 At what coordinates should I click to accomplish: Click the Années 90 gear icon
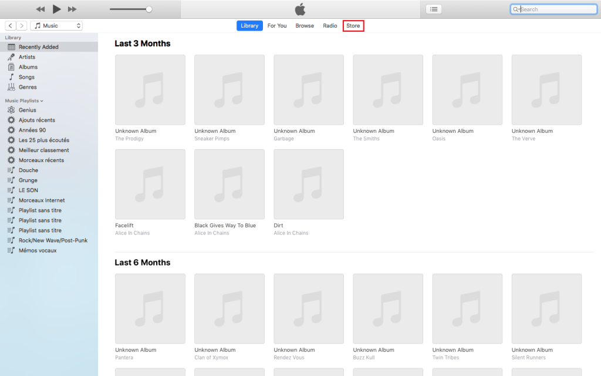pyautogui.click(x=11, y=130)
